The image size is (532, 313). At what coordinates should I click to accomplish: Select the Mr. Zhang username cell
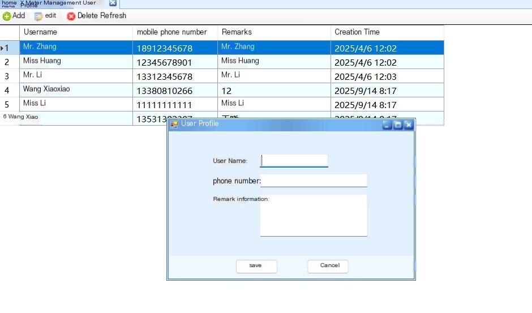[76, 48]
